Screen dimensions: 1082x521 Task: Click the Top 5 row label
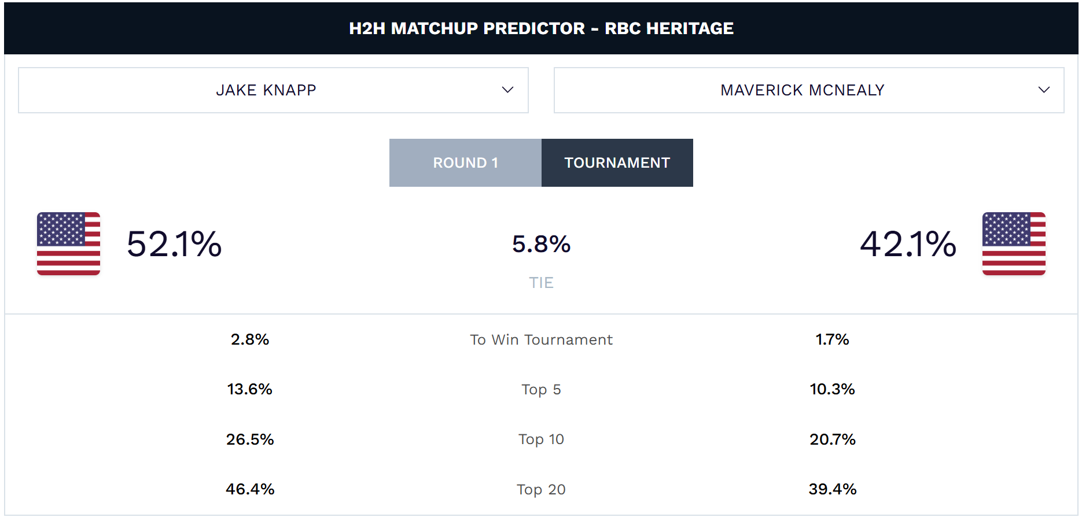point(541,390)
